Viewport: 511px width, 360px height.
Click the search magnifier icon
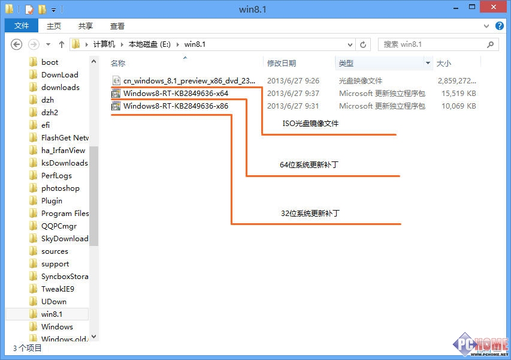coord(490,44)
